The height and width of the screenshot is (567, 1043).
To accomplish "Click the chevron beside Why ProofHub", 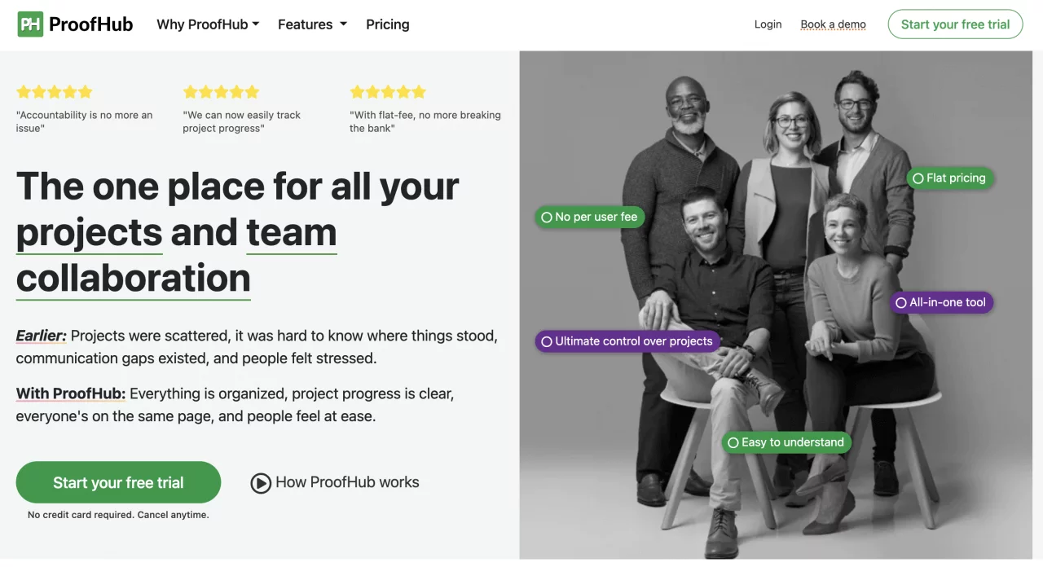I will tap(257, 24).
